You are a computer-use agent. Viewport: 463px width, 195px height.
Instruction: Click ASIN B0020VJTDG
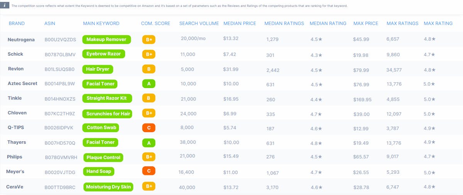(x=60, y=172)
